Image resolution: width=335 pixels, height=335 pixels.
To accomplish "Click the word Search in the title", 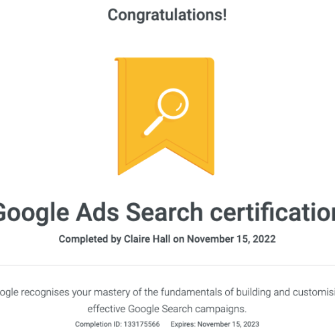I will coord(164,212).
